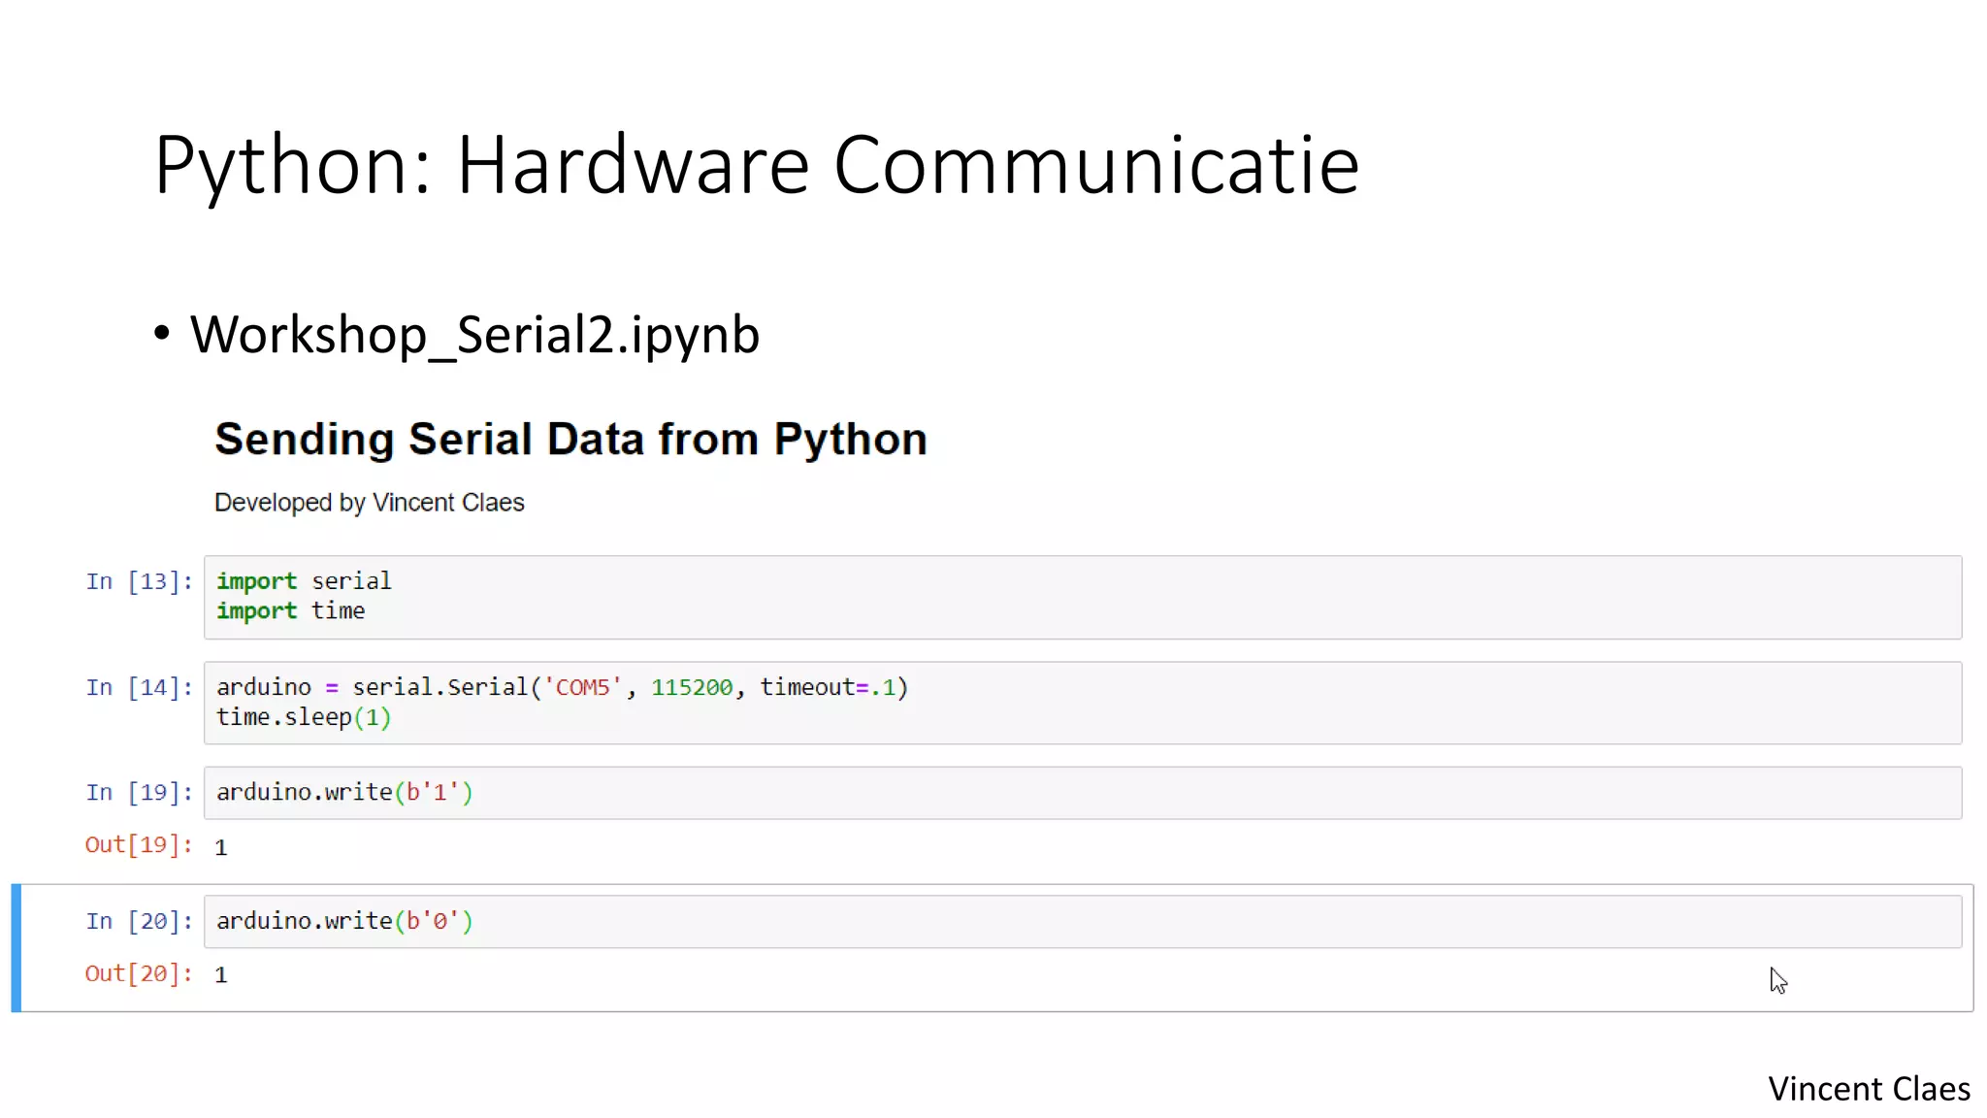Click the arduino.write(b'1') code cell
1987x1118 pixels.
1083,793
